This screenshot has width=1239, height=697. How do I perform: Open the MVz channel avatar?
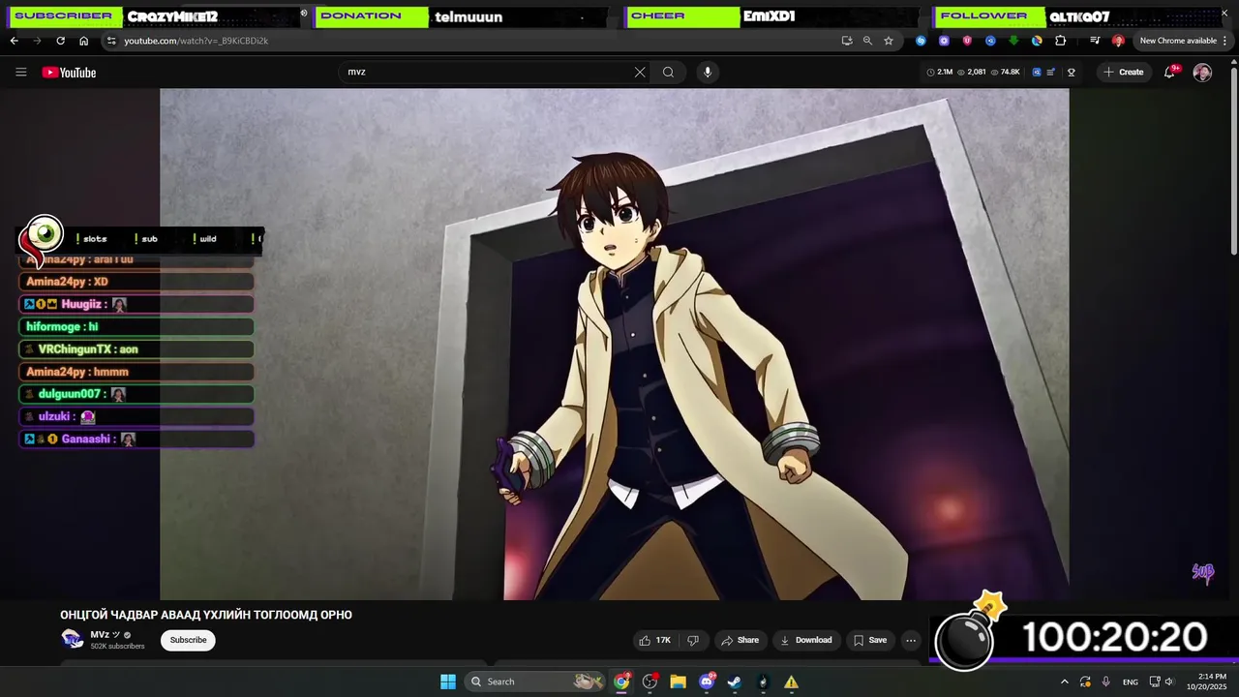(73, 639)
